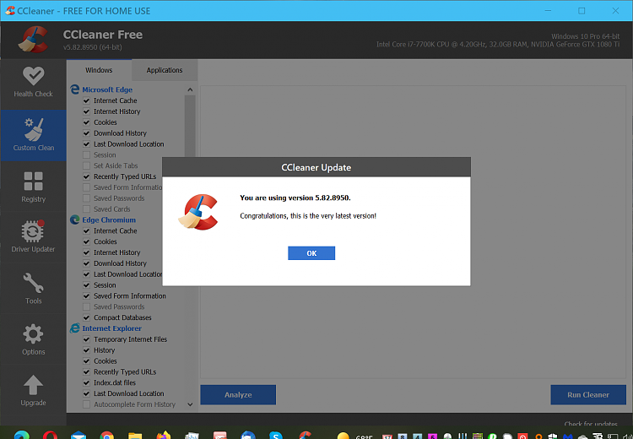The height and width of the screenshot is (439, 633).
Task: Open the Registry cleaner section
Action: click(x=33, y=187)
